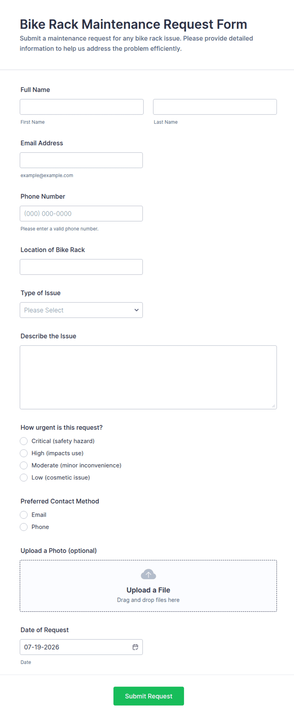Screen dimensions: 294x721
Task: Focus the First Name field
Action: click(82, 107)
